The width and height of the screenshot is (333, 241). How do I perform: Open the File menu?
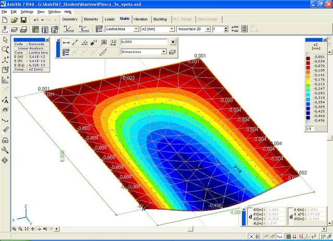(4, 12)
